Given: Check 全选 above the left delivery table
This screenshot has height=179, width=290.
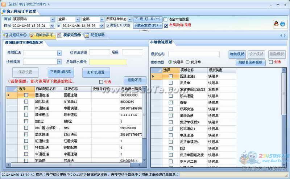Looking at the screenshot, I should pyautogui.click(x=101, y=82).
